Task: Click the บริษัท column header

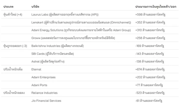Action: pos(35,7)
